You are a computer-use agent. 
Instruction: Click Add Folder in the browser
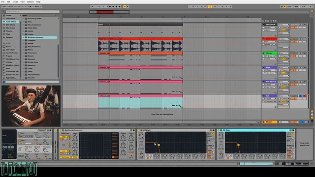(10, 78)
